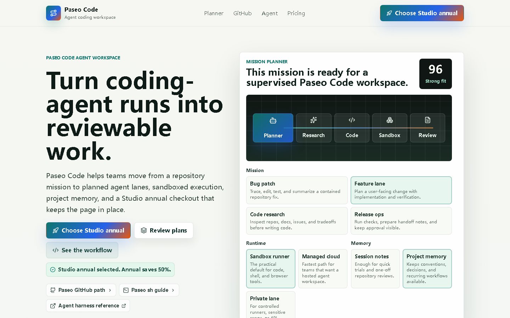Click the Runtime section label
The height and width of the screenshot is (318, 510).
point(256,243)
